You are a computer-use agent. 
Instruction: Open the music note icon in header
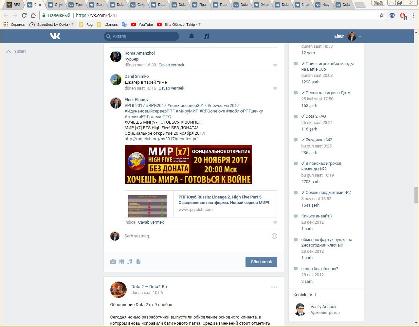(206, 36)
